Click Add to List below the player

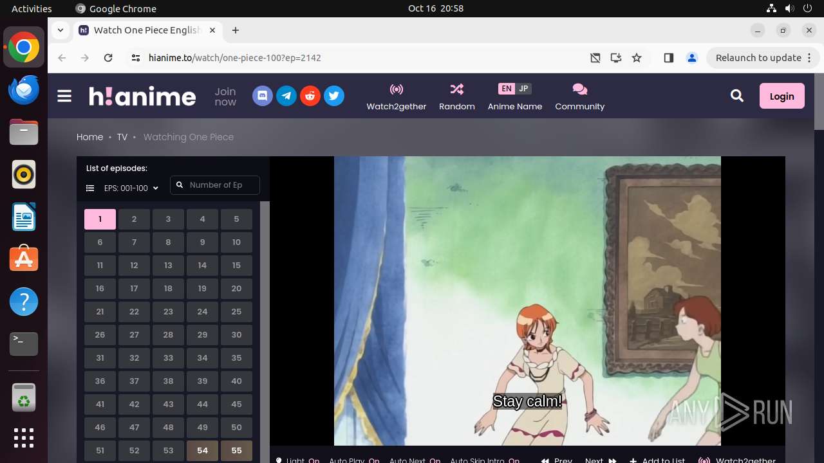(657, 460)
